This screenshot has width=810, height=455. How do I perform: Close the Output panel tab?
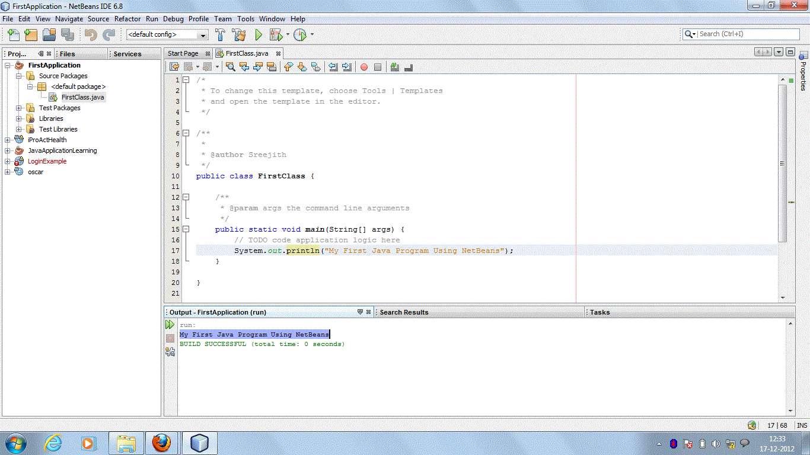point(369,312)
